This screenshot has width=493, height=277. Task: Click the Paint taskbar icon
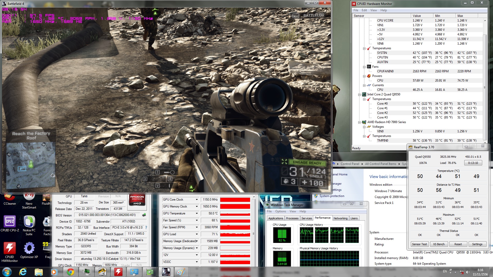[x=181, y=272]
